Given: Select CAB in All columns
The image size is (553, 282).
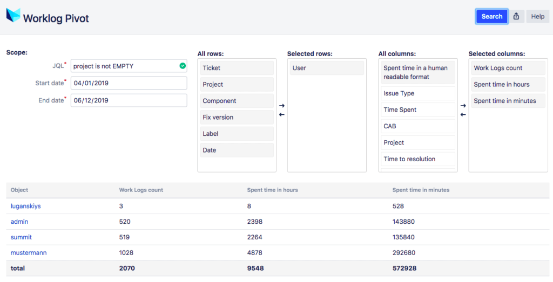Looking at the screenshot, I should click(418, 126).
